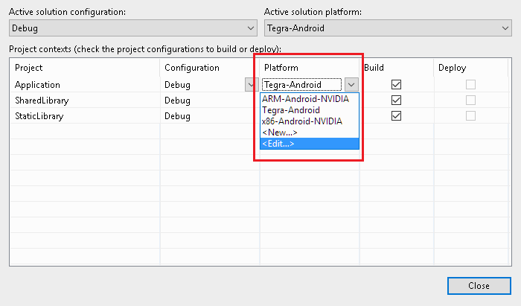The image size is (521, 306).
Task: Open Active solution configuration dropdown
Action: (133, 28)
